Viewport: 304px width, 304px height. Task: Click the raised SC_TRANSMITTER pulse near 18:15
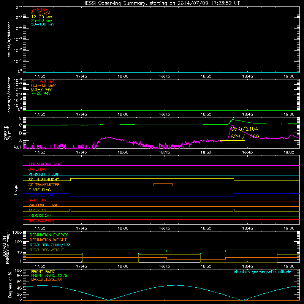click(x=163, y=184)
